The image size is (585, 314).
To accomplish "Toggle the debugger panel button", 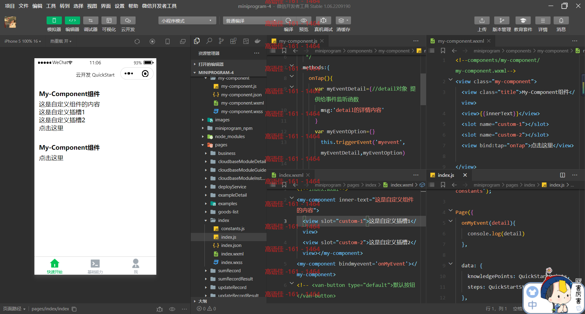I will pos(90,20).
